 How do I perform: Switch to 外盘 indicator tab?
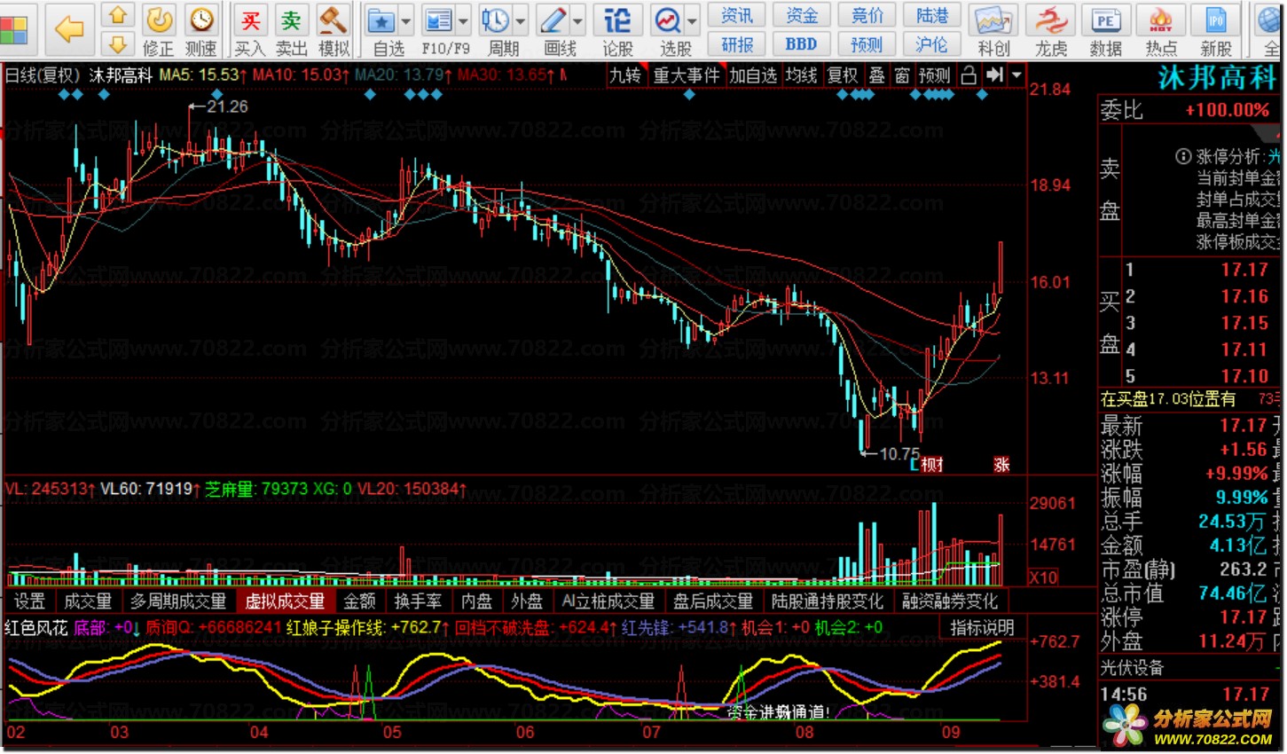click(x=527, y=601)
